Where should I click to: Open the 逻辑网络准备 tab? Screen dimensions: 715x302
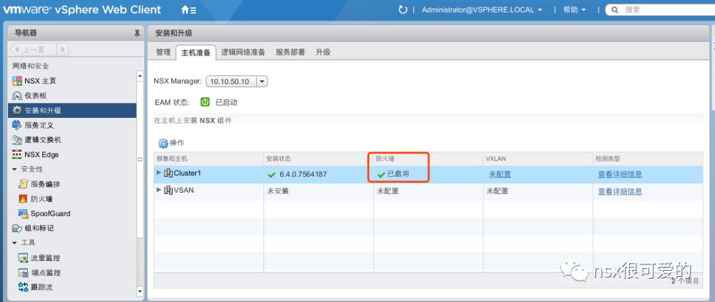pyautogui.click(x=243, y=52)
